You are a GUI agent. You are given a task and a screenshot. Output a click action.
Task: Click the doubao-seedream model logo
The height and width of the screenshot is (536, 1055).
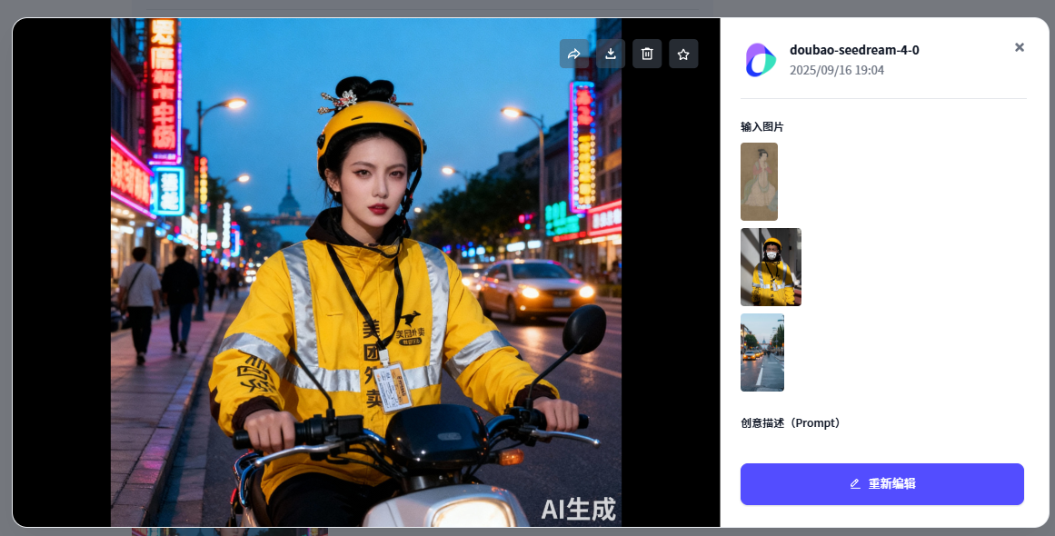click(761, 60)
